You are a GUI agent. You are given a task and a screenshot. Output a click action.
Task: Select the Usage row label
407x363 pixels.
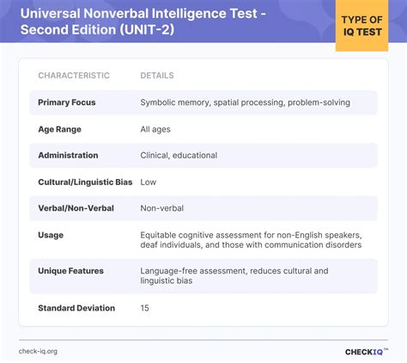tap(51, 235)
